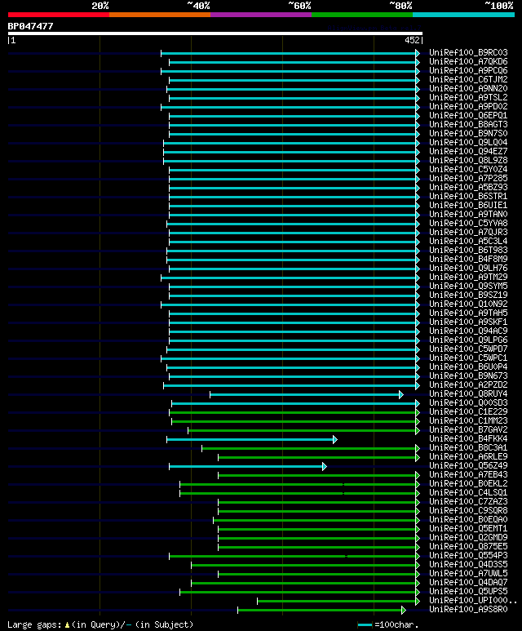
Task: Choose the UniRef100_B6UIE1 label
Action: coord(468,205)
